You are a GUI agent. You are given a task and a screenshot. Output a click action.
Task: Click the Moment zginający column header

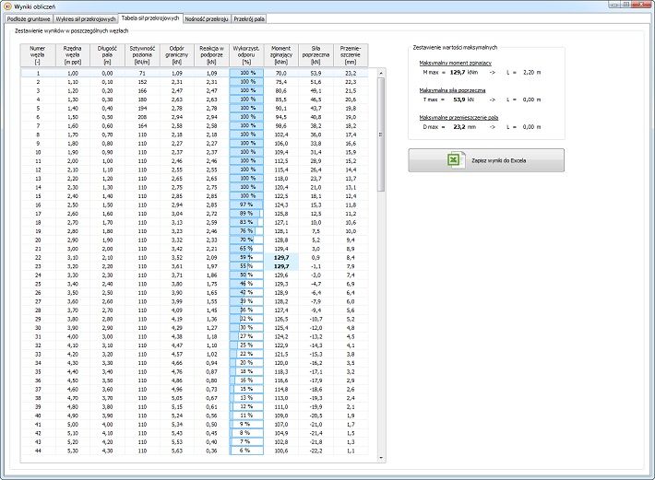[280, 55]
